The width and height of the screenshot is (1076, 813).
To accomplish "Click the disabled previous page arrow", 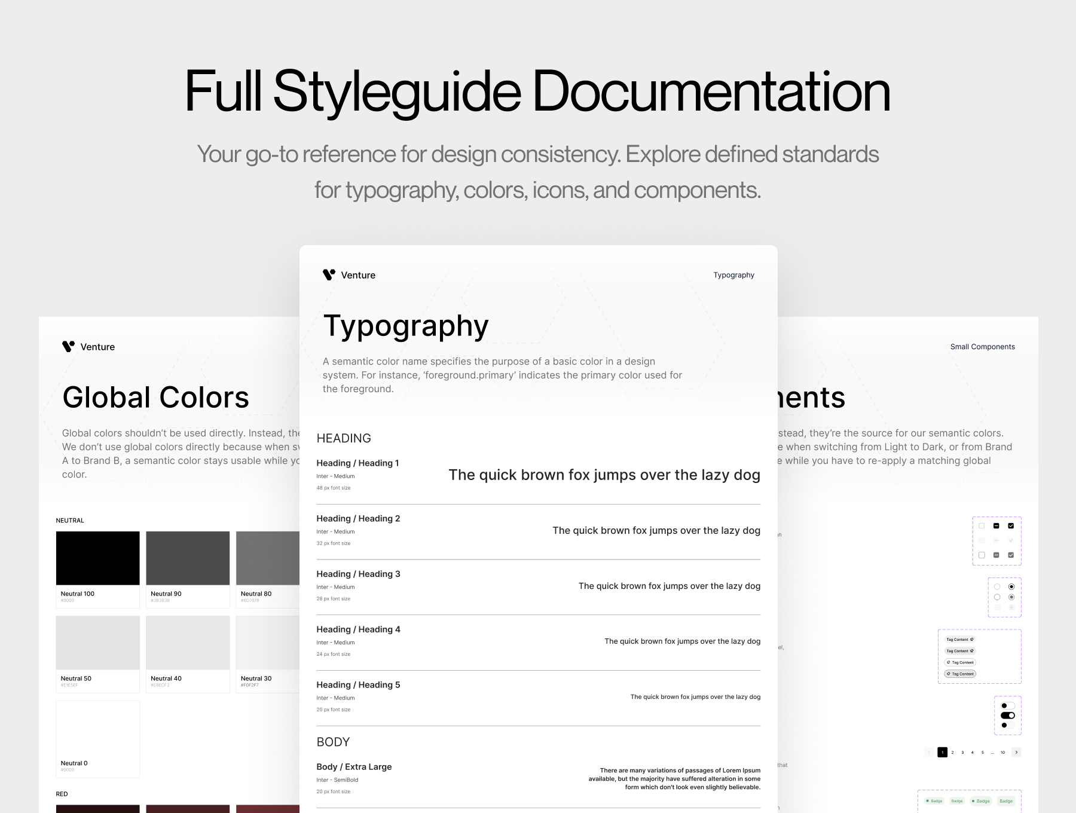I will 929,753.
